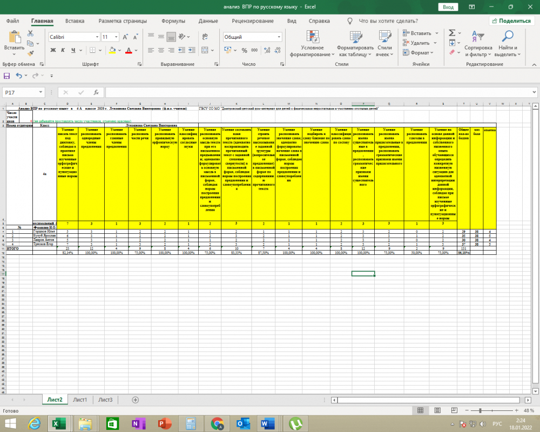Open the font size dropdown showing 11
This screenshot has height=432, width=540.
116,37
